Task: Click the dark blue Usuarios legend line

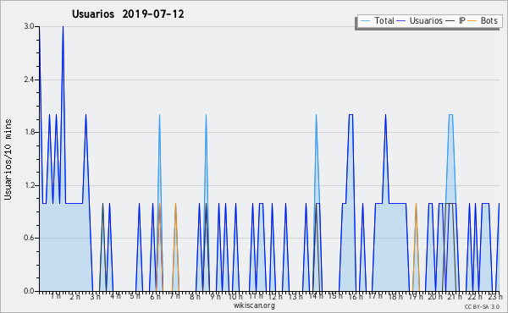Action: (x=401, y=21)
